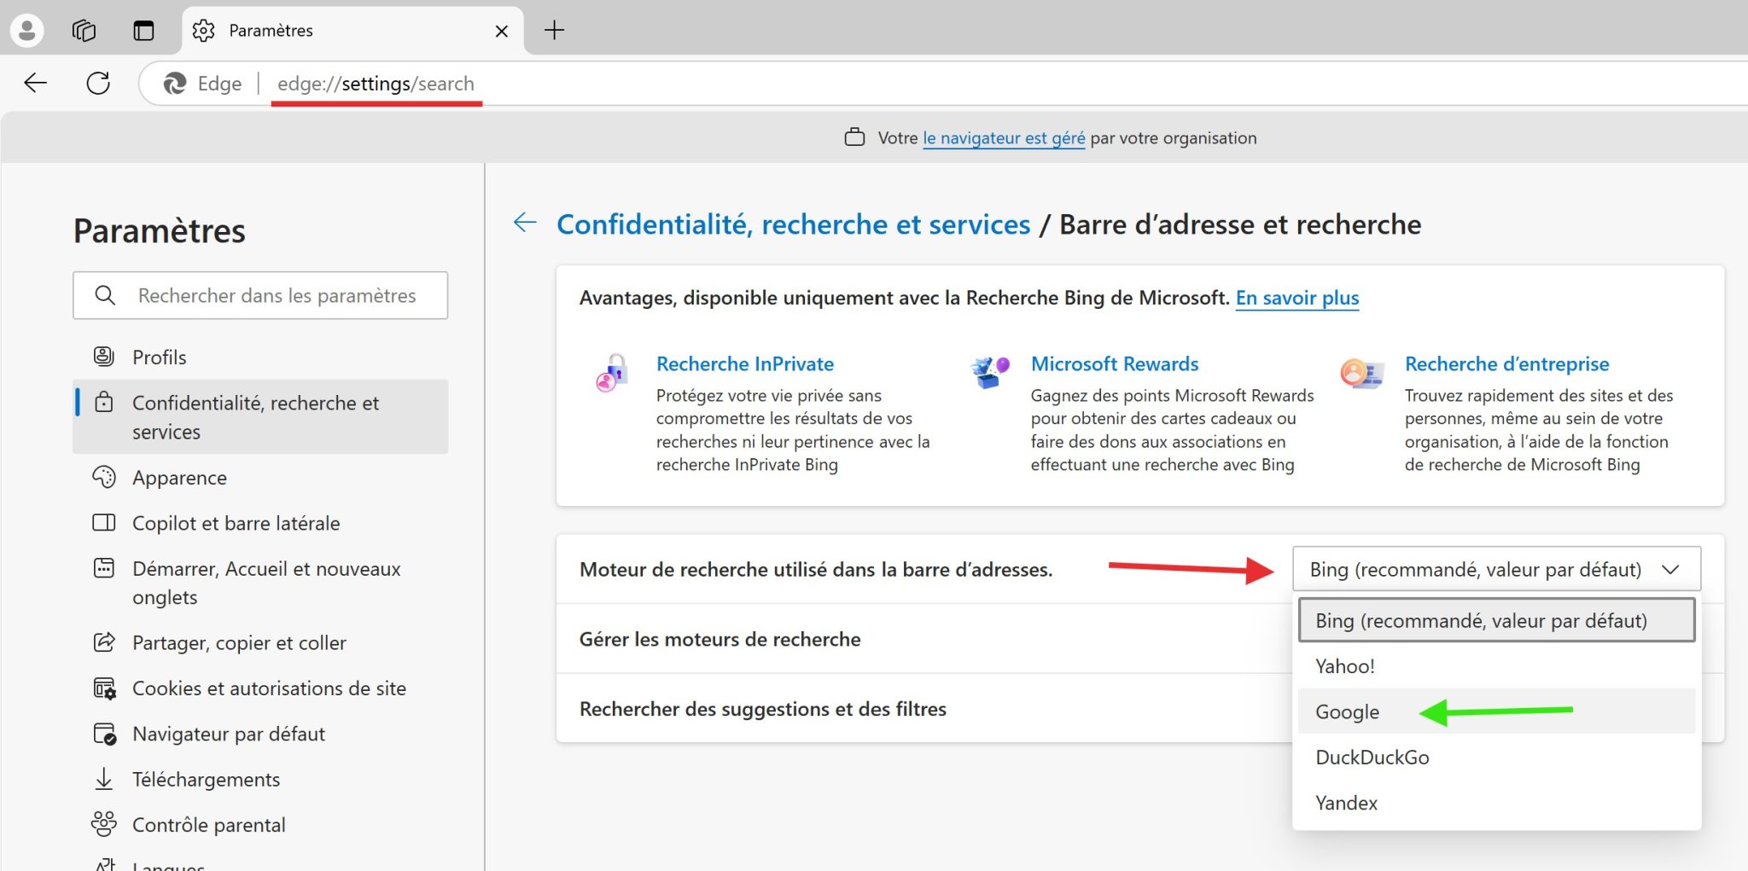This screenshot has height=871, width=1748.
Task: Select the Profils sidebar icon
Action: point(105,357)
